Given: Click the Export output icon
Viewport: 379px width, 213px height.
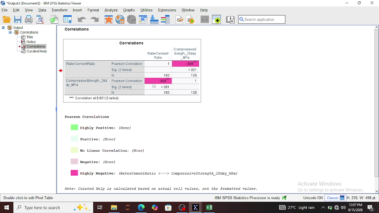Looking at the screenshot, I should (54, 19).
